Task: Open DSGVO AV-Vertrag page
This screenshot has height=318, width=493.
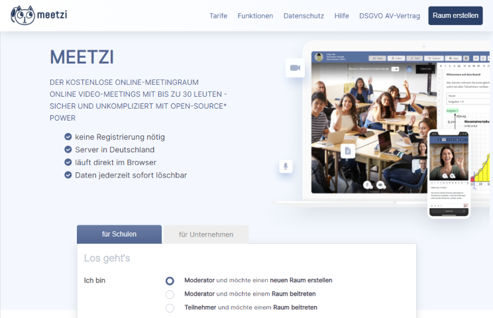Action: click(390, 16)
